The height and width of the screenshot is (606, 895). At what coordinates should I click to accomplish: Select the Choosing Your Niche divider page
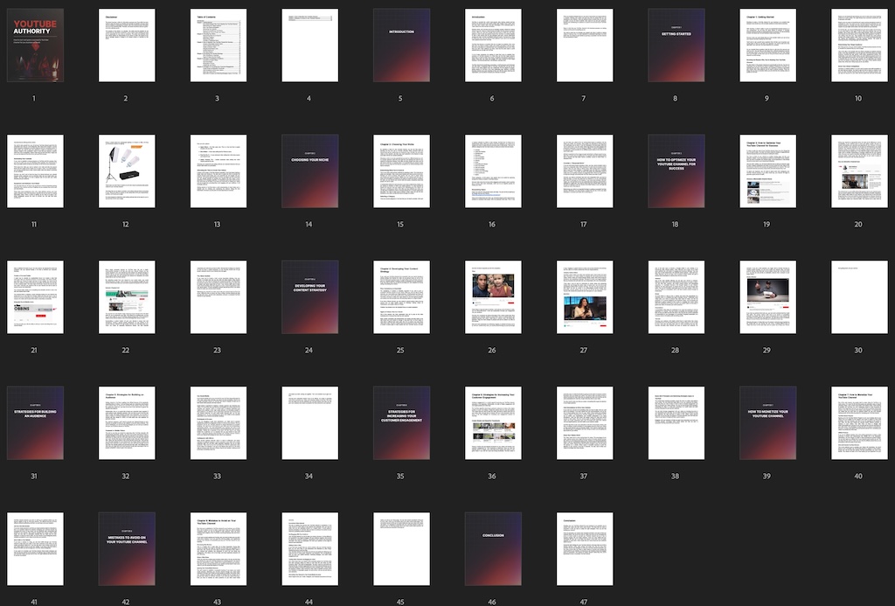(309, 171)
